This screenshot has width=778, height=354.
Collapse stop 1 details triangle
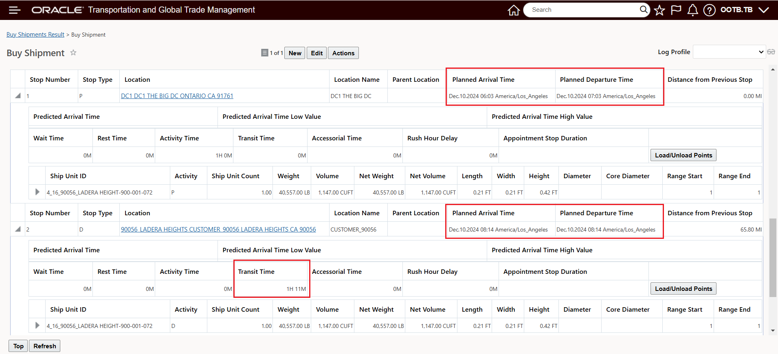[18, 96]
